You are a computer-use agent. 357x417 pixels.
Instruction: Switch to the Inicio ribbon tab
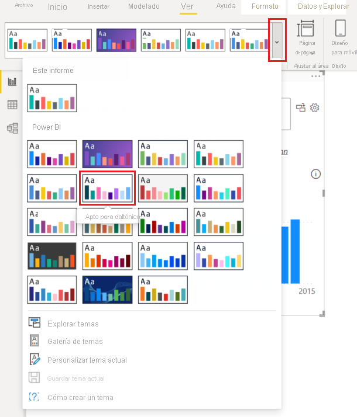[x=57, y=6]
